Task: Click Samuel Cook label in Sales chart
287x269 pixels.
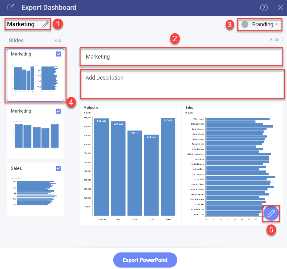Action: click(198, 134)
